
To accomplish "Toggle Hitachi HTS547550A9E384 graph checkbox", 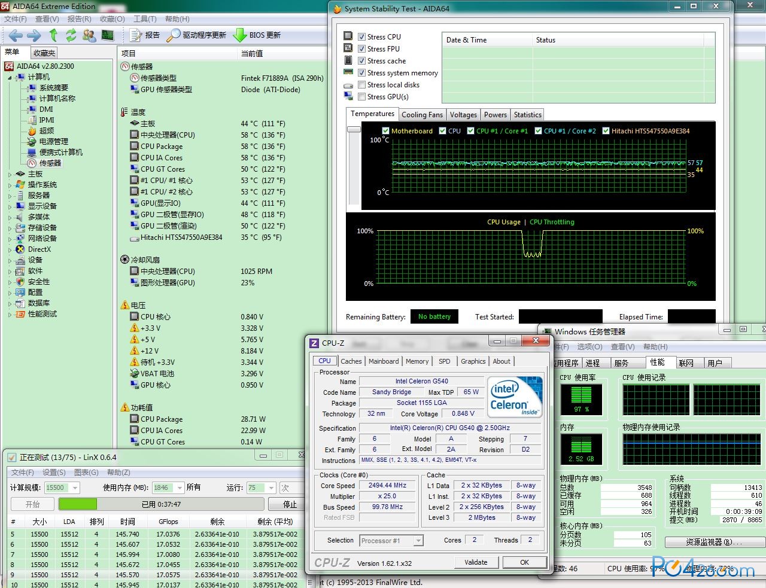I will (x=606, y=130).
